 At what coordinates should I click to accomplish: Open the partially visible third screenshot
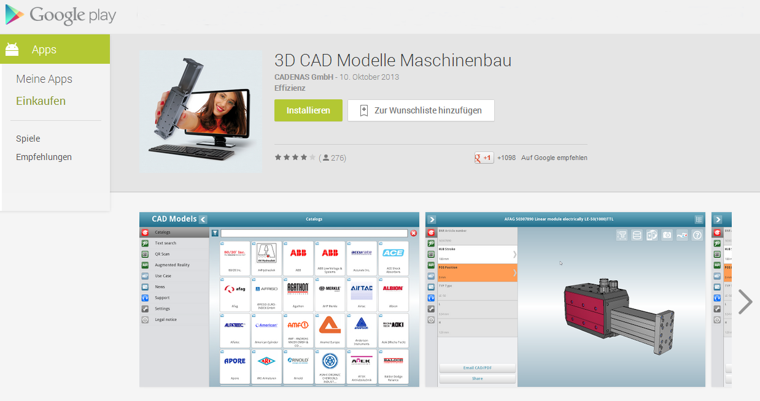[721, 299]
